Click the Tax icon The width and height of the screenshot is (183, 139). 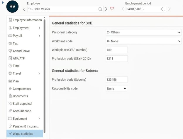(x=10, y=44)
